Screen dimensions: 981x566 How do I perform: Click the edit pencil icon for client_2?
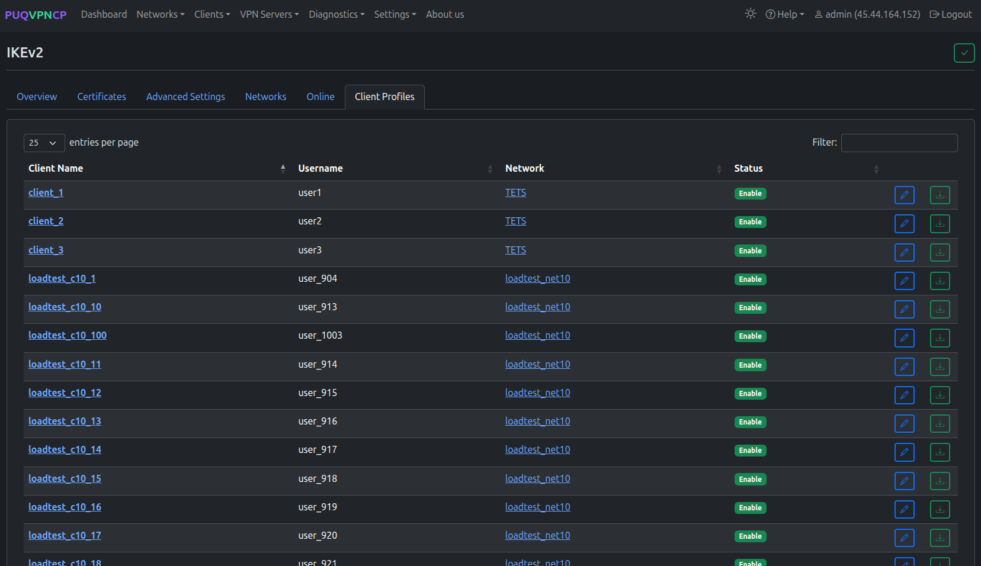(x=904, y=224)
